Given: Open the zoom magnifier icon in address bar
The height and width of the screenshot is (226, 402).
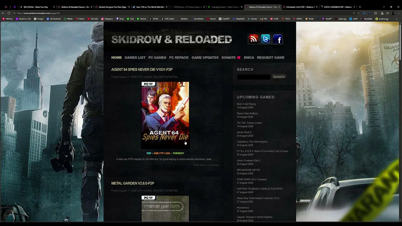Looking at the screenshot, I should pos(354,13).
